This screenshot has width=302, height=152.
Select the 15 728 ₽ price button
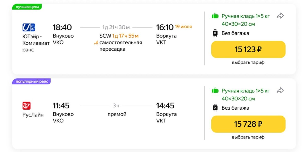click(x=248, y=124)
